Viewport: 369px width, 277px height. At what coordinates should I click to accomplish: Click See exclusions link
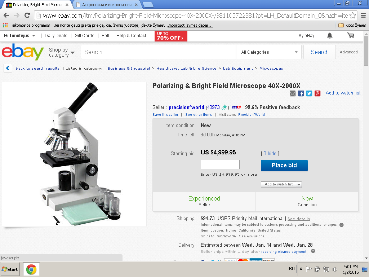(252, 236)
